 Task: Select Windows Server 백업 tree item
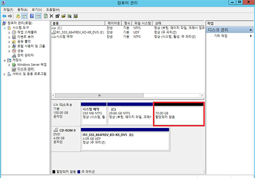[32, 65]
